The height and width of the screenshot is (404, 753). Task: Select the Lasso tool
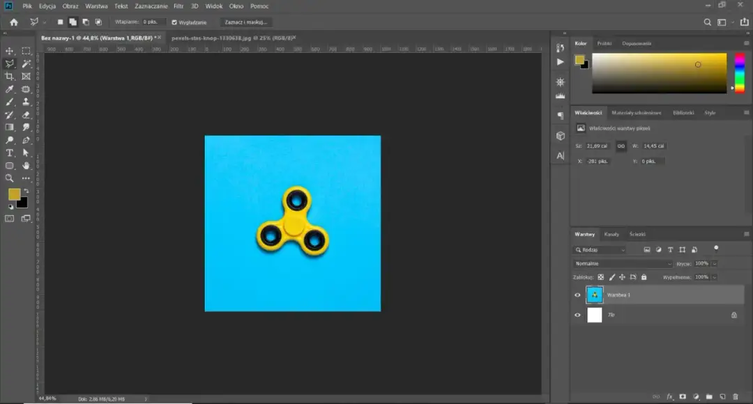pos(9,63)
